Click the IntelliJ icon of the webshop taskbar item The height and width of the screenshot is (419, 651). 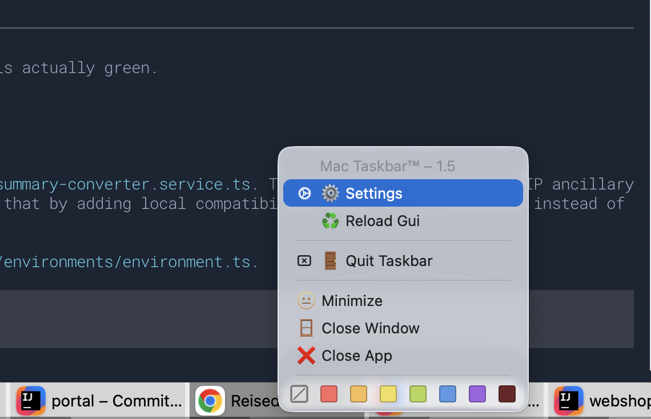tap(569, 401)
